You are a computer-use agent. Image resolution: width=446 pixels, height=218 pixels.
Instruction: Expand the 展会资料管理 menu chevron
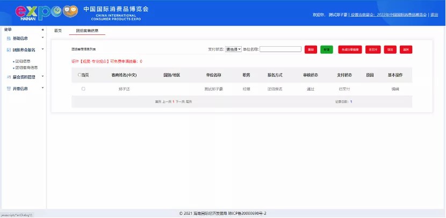pyautogui.click(x=42, y=76)
